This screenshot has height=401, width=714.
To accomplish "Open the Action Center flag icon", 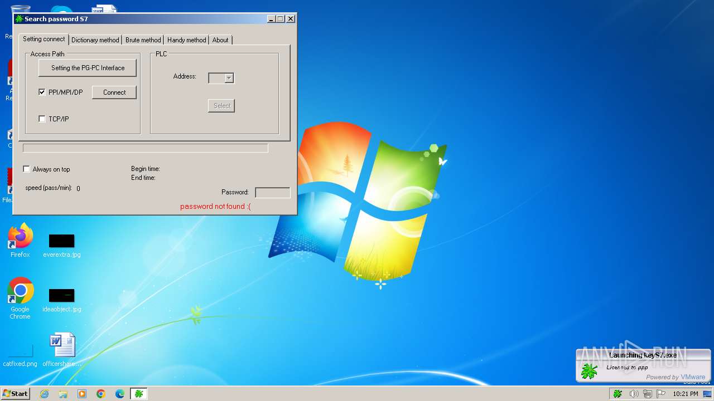I will 660,394.
